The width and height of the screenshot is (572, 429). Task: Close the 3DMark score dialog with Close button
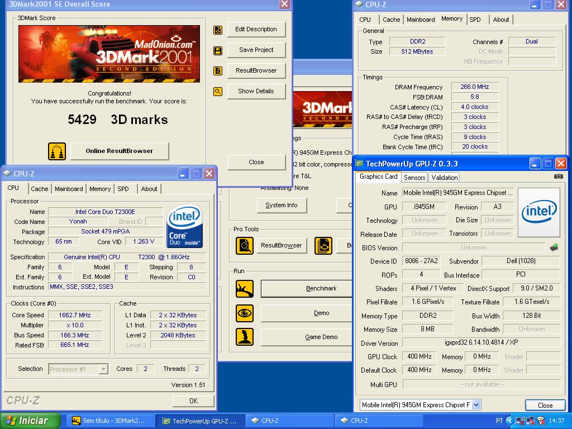click(256, 163)
